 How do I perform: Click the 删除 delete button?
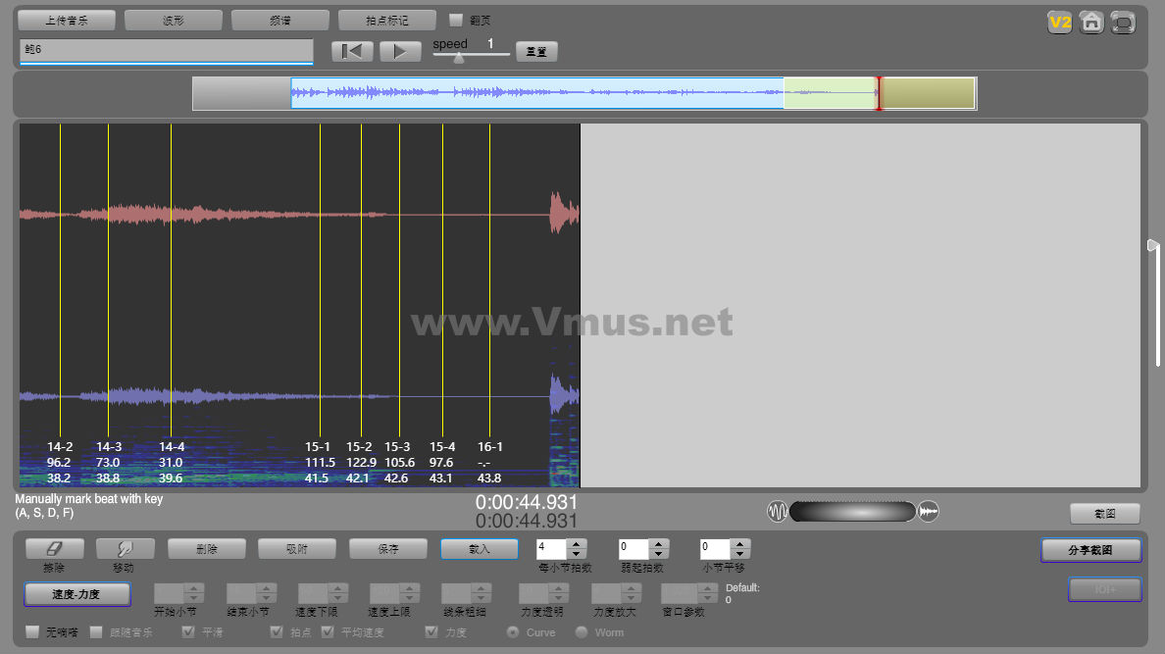tap(207, 548)
